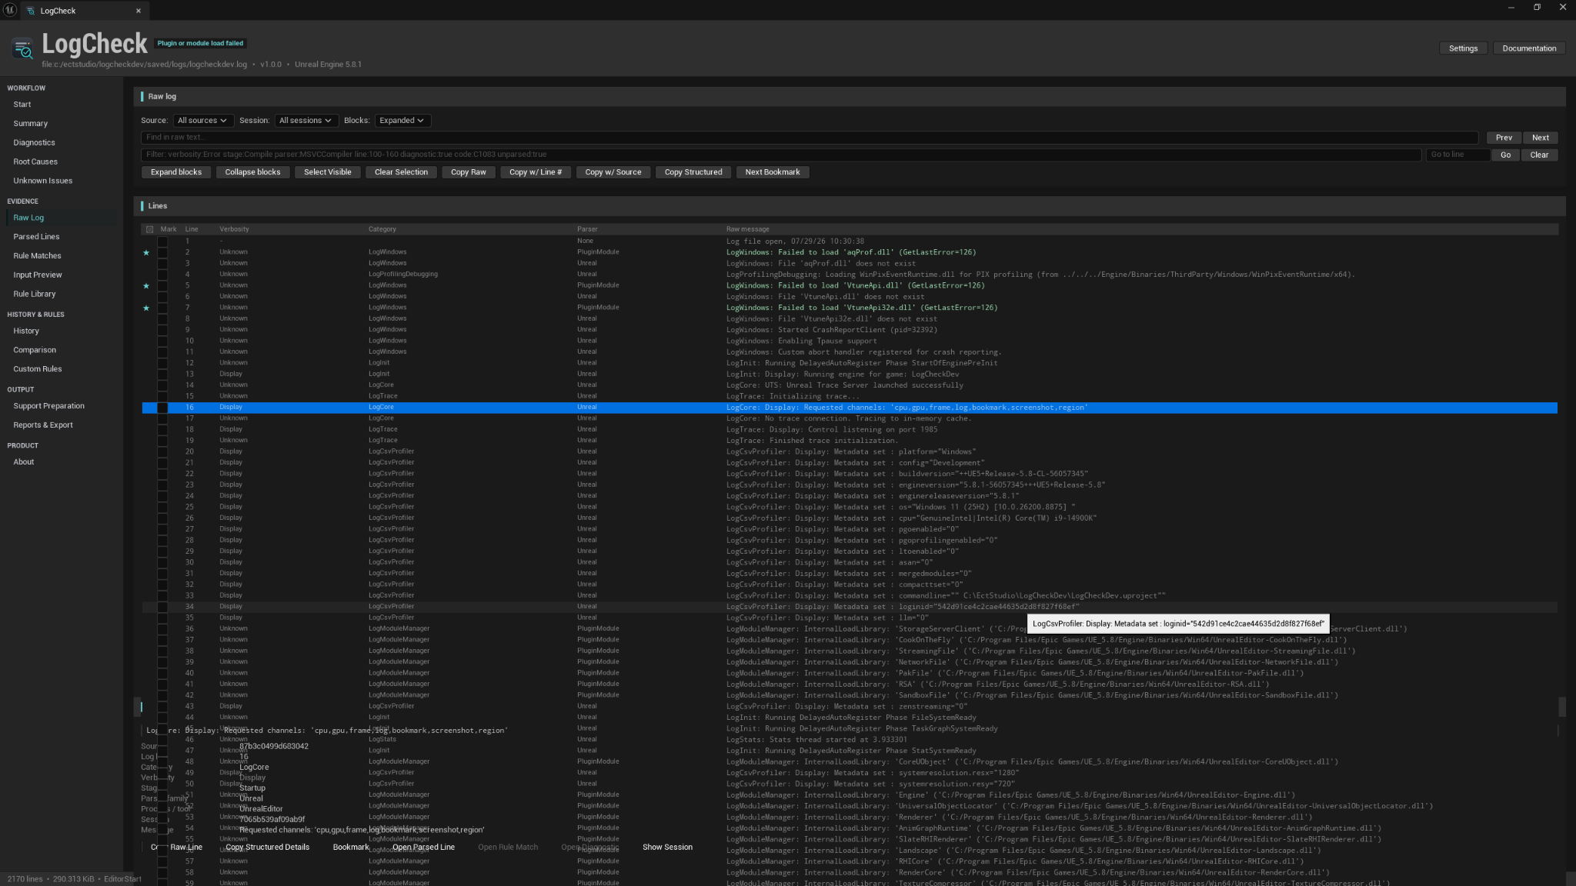Click Open Parsed Line in detail panel

coord(423,848)
